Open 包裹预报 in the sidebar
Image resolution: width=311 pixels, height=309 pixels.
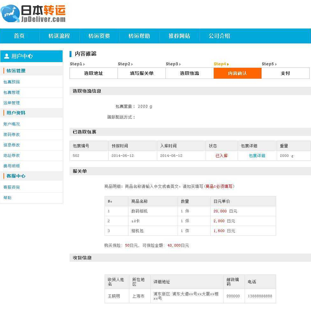[x=12, y=82]
